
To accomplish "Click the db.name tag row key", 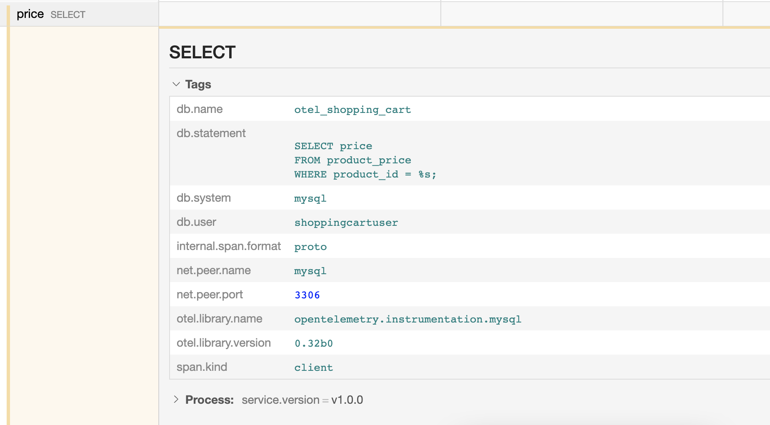I will pyautogui.click(x=200, y=109).
